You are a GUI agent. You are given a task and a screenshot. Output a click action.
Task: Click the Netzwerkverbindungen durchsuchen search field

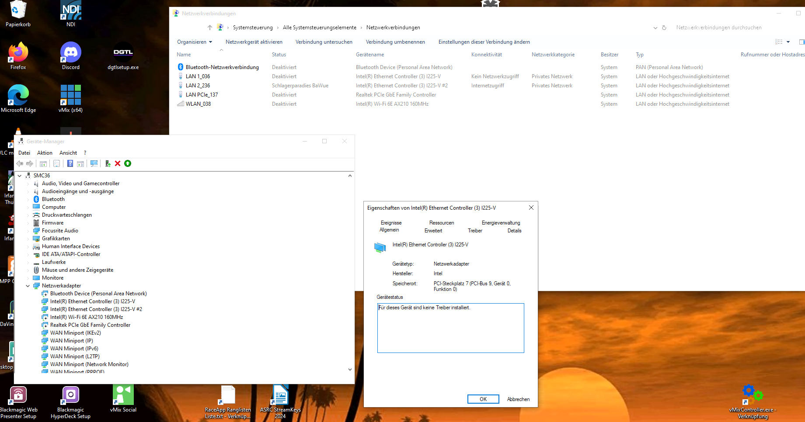click(x=718, y=28)
